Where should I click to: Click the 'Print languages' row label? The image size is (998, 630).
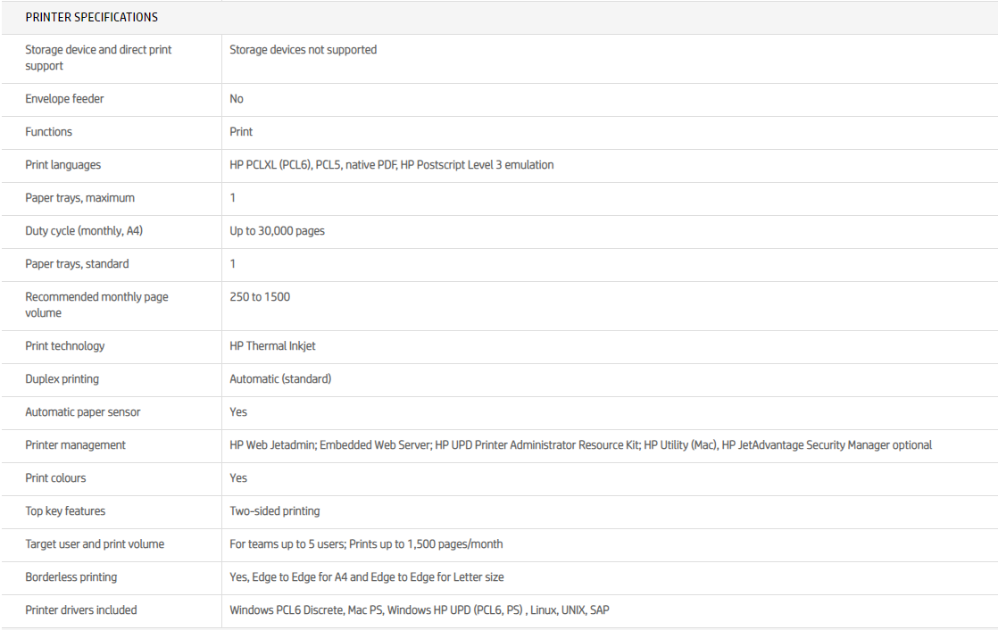63,165
